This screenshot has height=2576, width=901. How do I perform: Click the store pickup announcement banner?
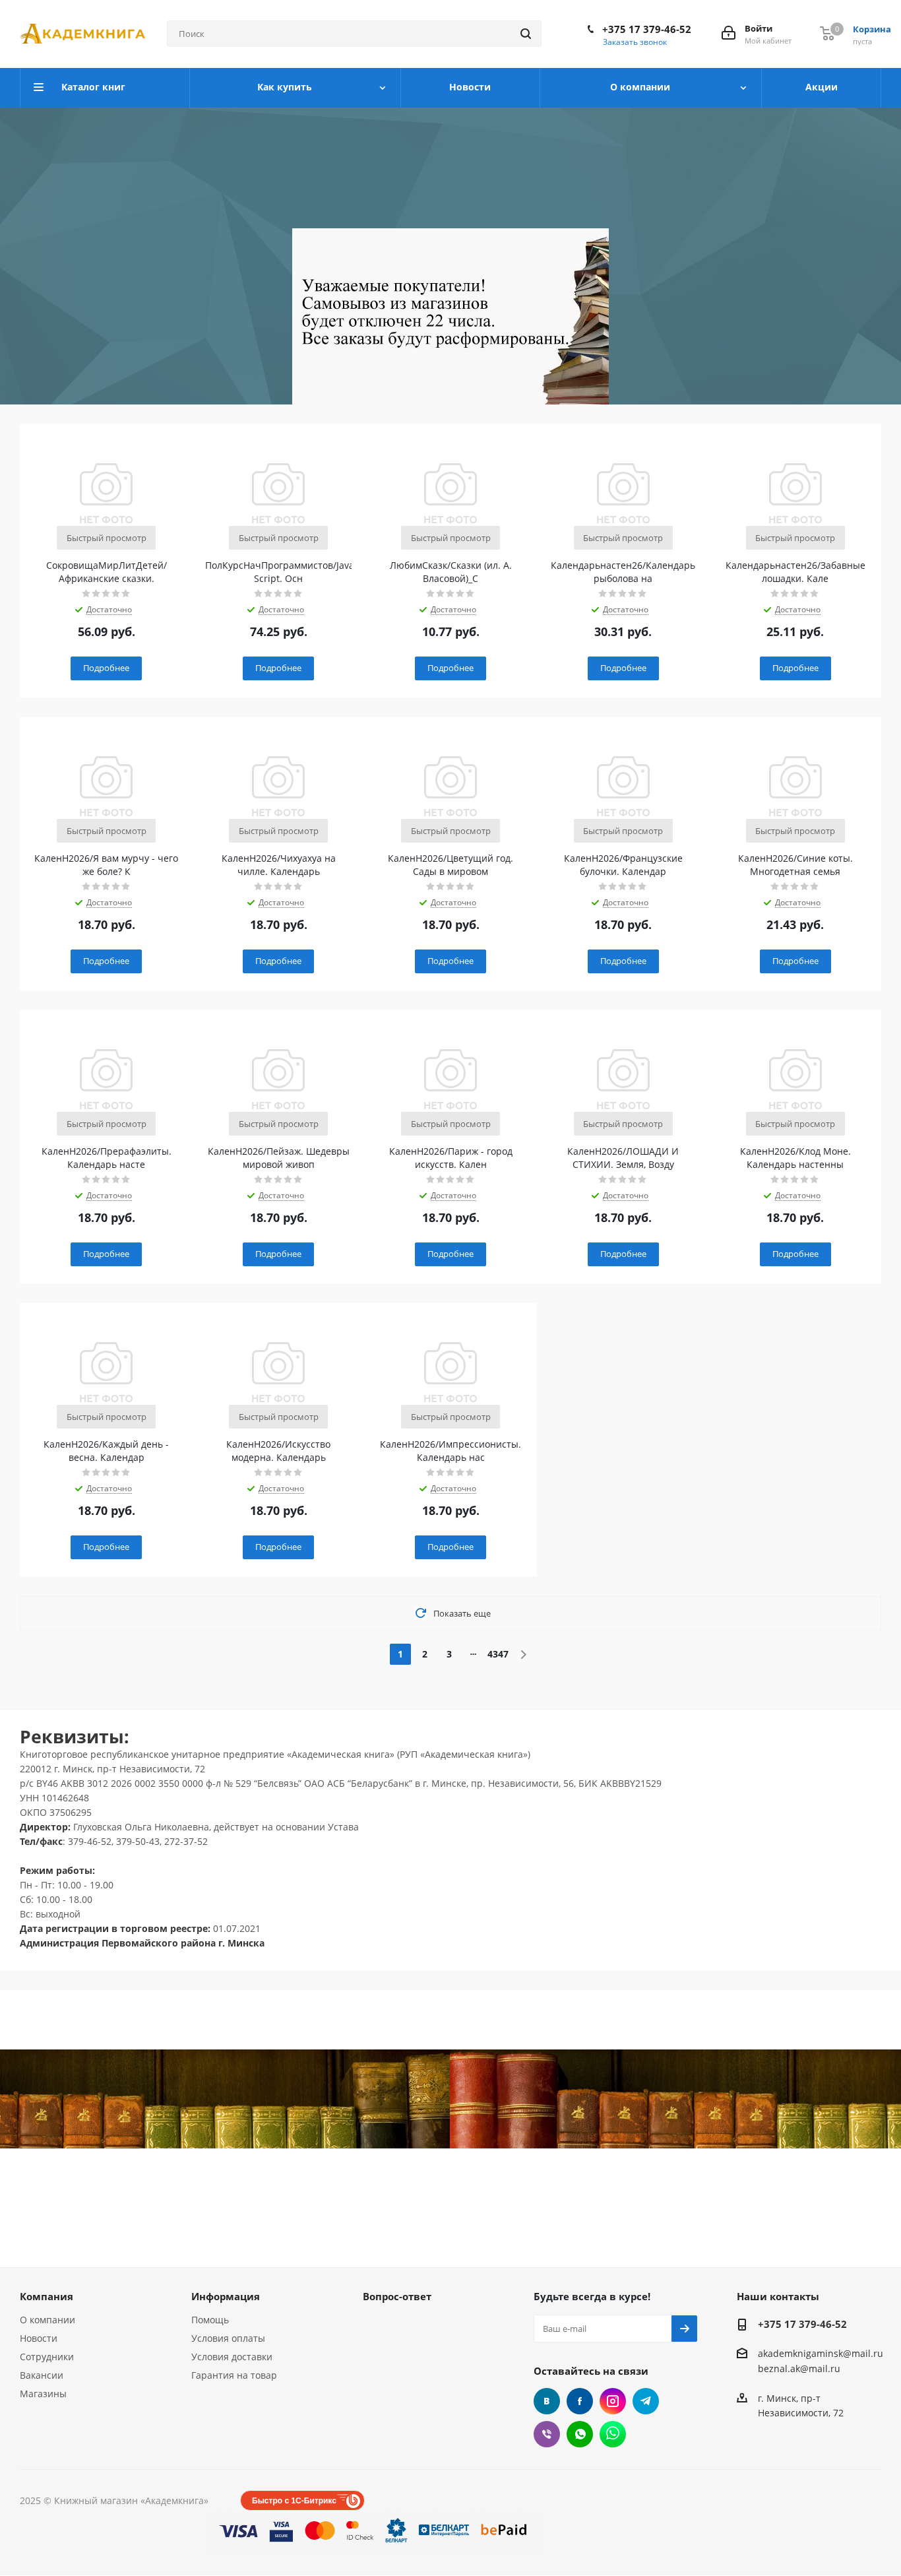(x=450, y=316)
